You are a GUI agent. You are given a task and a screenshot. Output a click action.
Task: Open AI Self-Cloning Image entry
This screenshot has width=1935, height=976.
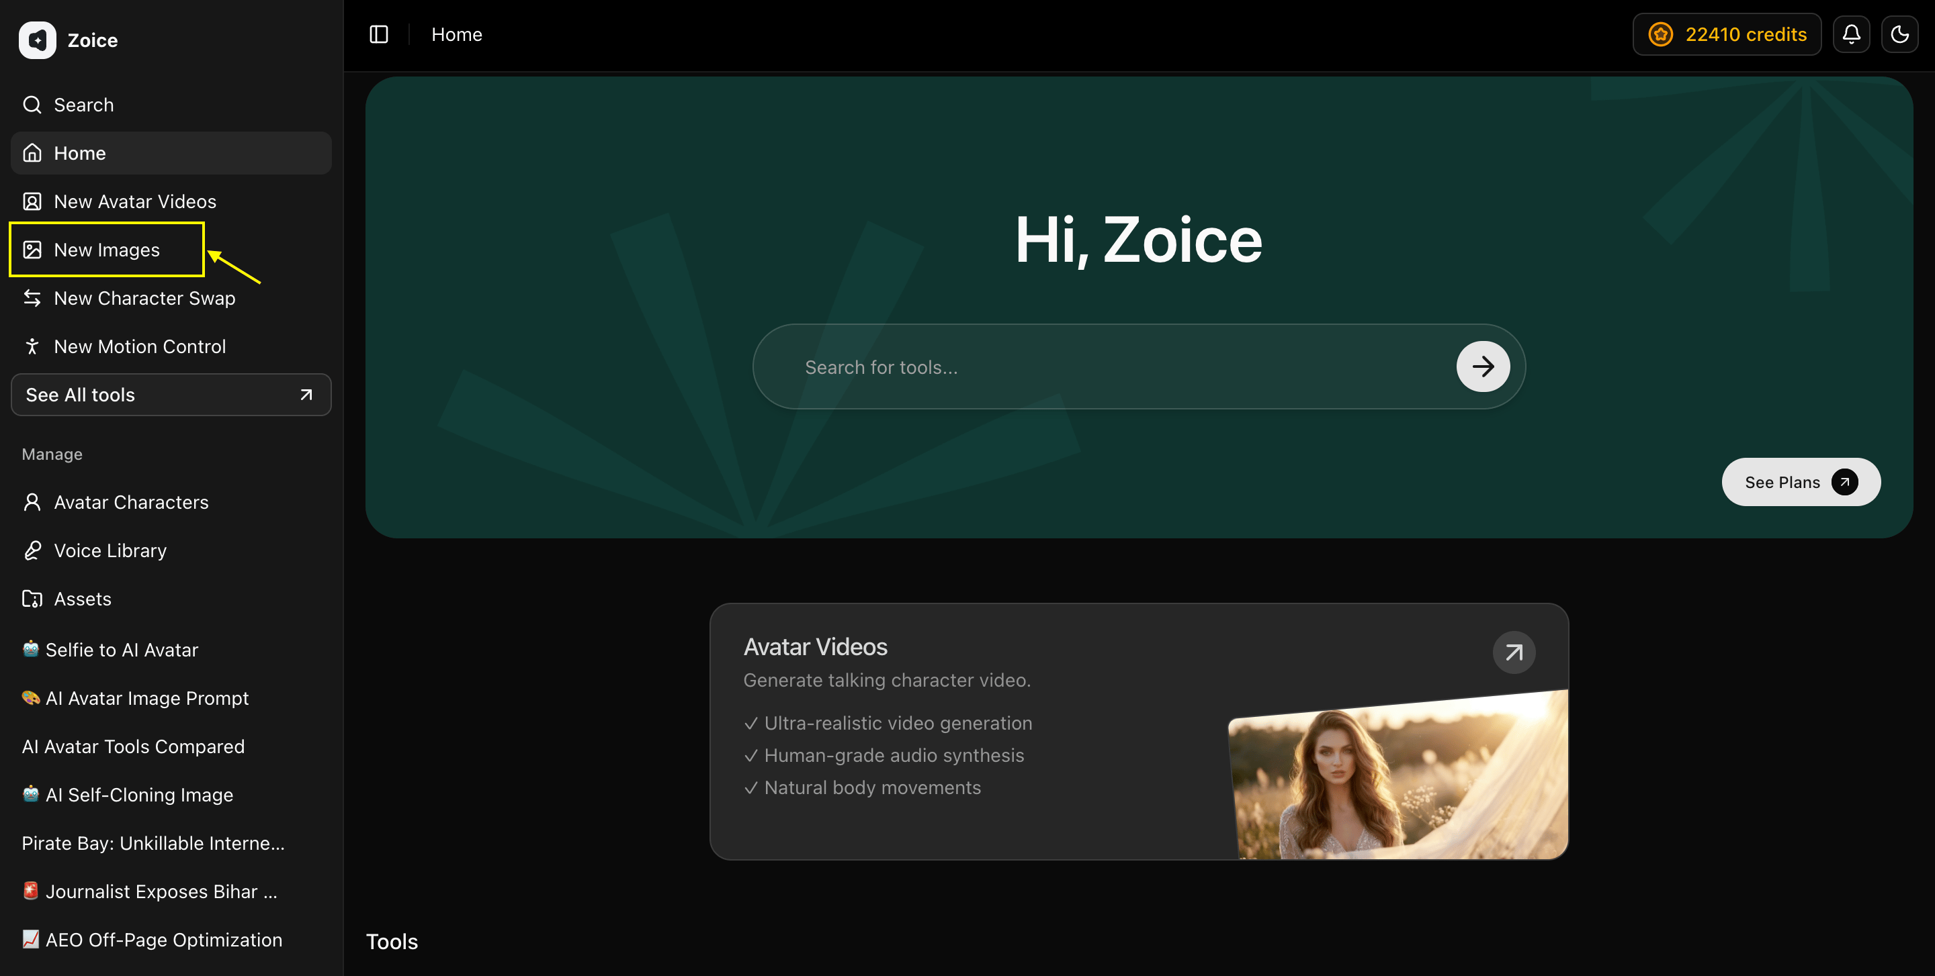pos(171,795)
